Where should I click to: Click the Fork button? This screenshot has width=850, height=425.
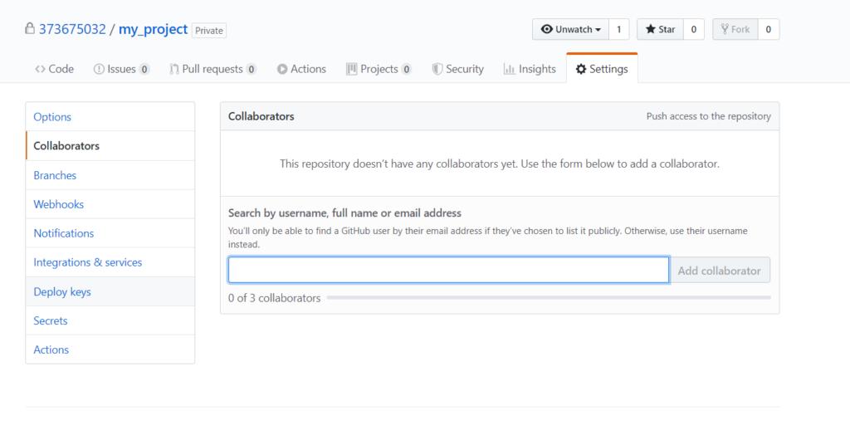(735, 29)
